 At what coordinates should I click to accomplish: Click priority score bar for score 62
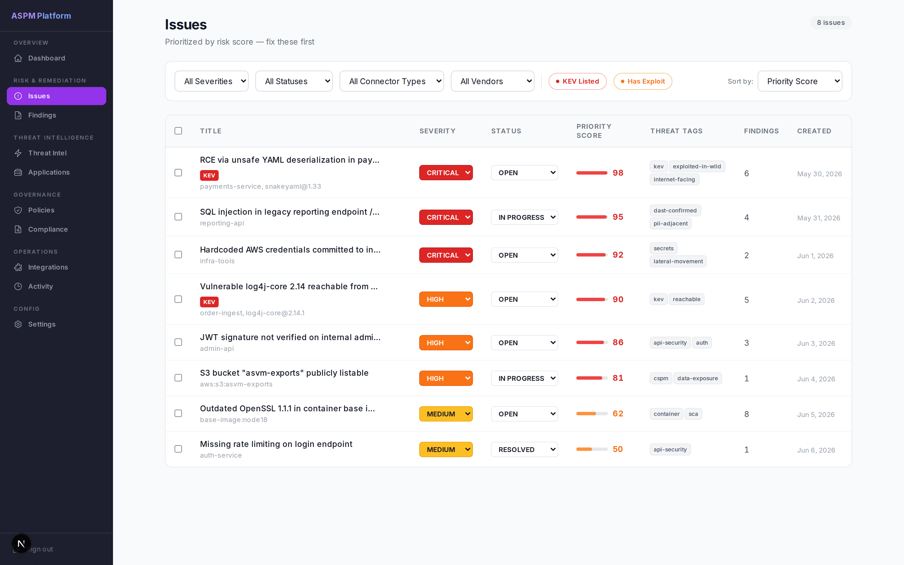pos(592,414)
